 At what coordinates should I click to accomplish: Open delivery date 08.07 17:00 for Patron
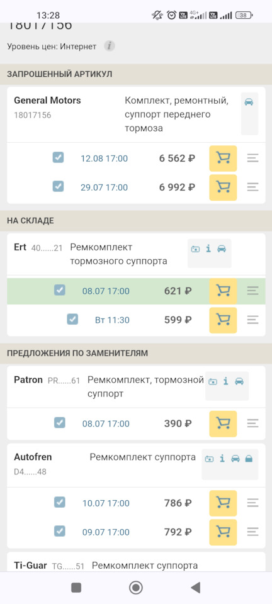click(x=106, y=423)
